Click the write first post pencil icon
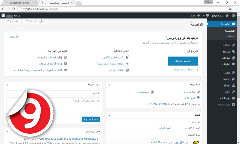 pos(127,57)
